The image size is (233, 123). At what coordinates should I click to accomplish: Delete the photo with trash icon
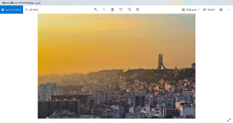click(x=113, y=10)
